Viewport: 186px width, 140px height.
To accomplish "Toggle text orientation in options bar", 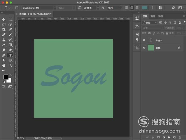I will pos(17,8).
